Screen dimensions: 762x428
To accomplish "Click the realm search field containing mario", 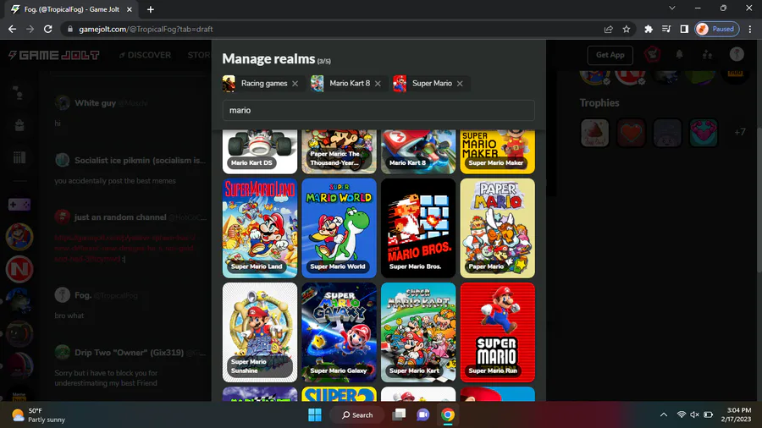I will coord(378,110).
